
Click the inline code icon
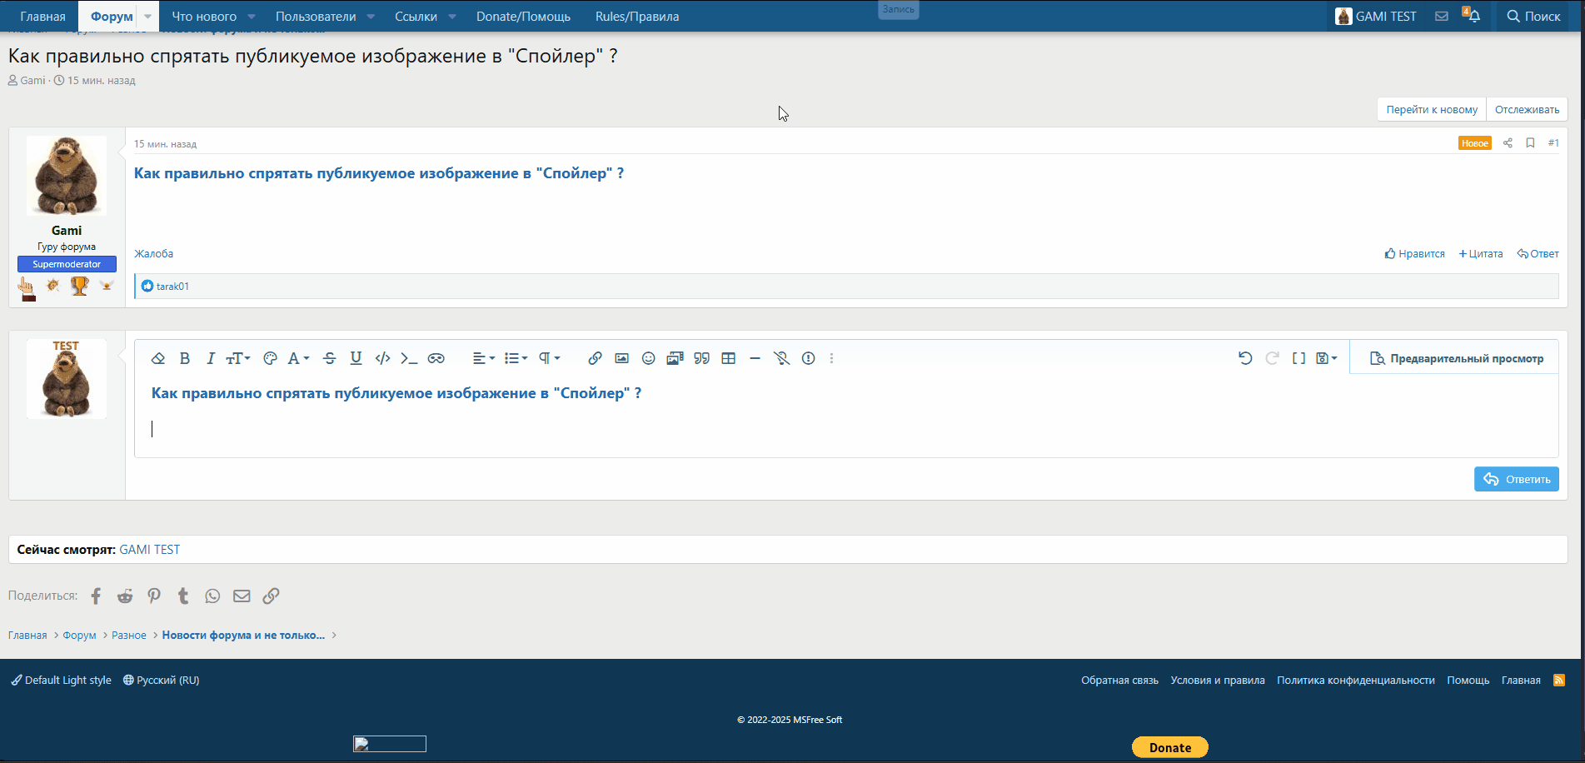382,358
